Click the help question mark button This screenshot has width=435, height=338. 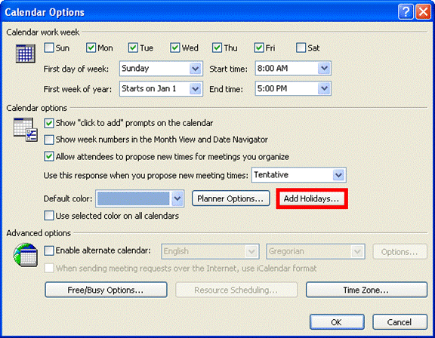coord(406,12)
